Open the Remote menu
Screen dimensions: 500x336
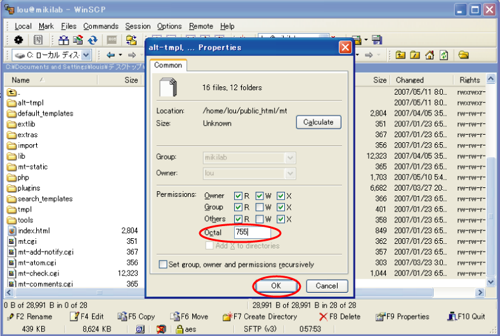pos(201,26)
